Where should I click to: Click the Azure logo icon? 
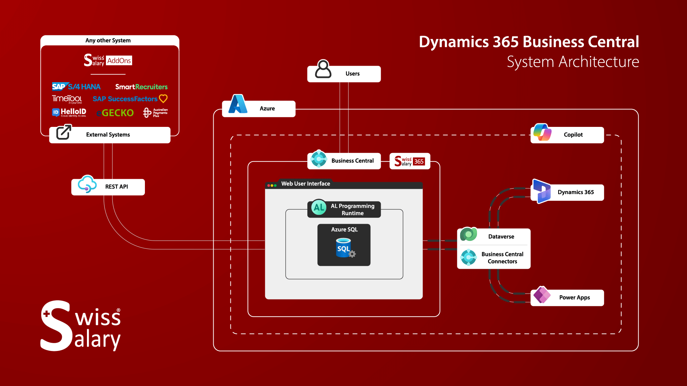point(238,104)
